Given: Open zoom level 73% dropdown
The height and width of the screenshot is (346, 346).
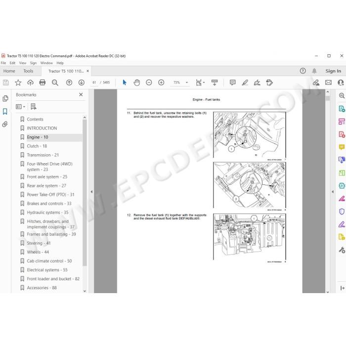Looking at the screenshot, I should pyautogui.click(x=187, y=83).
